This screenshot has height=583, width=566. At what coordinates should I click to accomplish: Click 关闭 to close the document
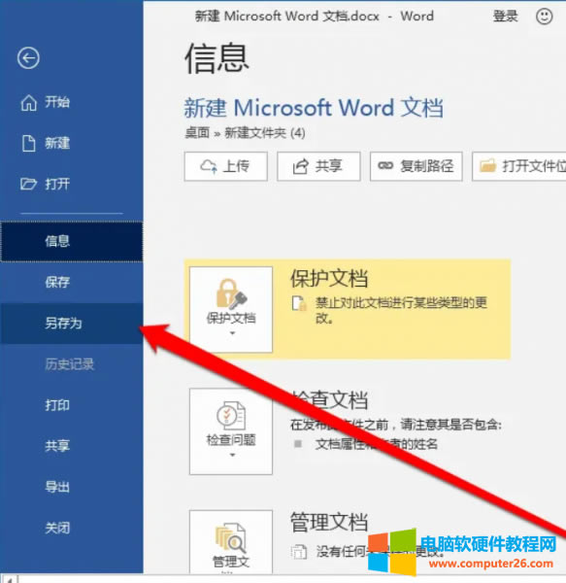coord(71,528)
